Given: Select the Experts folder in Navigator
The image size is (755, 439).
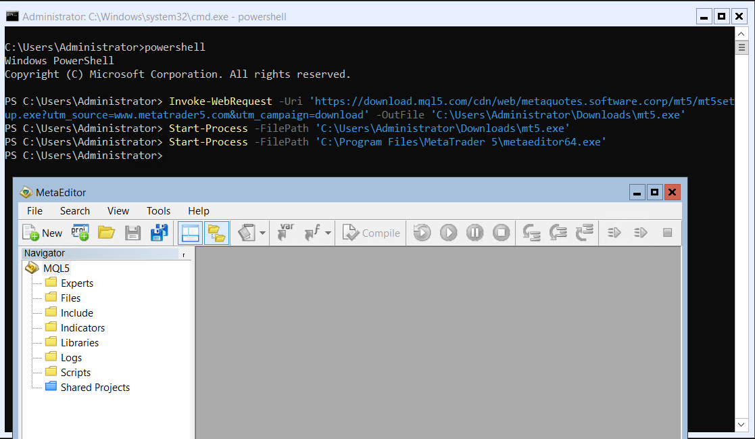Looking at the screenshot, I should click(x=76, y=283).
